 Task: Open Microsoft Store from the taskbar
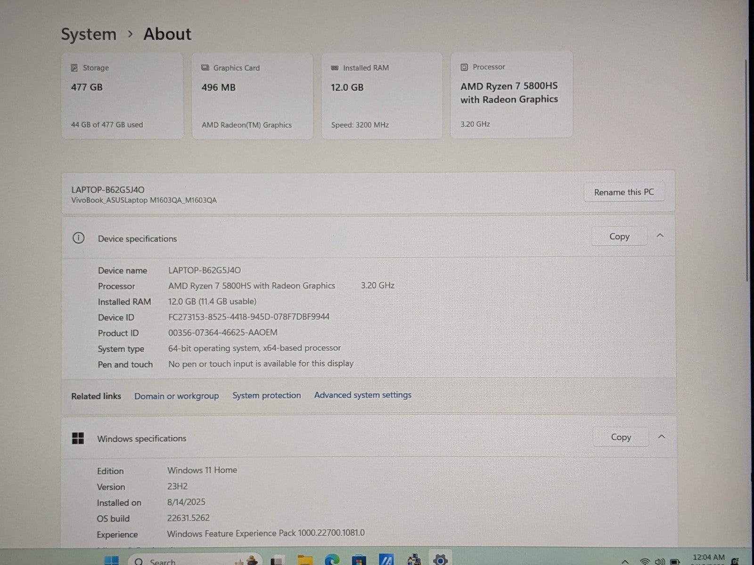point(359,560)
